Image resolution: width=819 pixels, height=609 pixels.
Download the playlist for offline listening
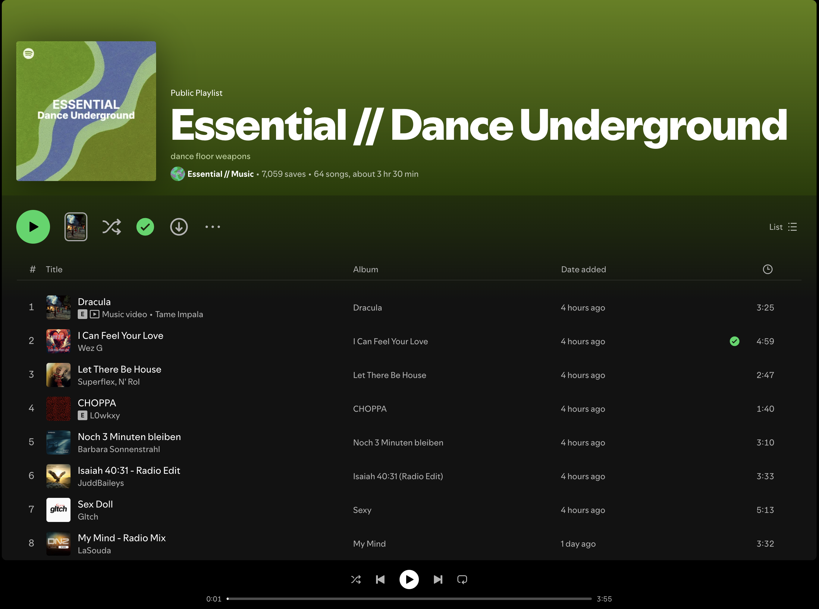pyautogui.click(x=179, y=227)
